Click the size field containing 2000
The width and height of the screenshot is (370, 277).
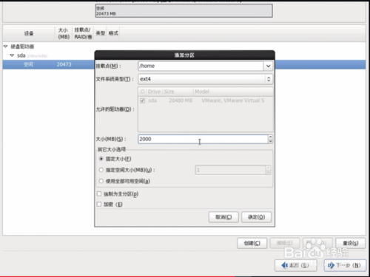(203, 139)
